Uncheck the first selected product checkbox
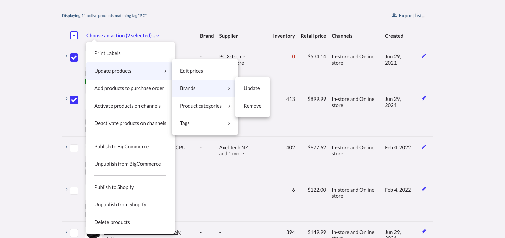Screen dimensions: 505x238 coord(74,57)
